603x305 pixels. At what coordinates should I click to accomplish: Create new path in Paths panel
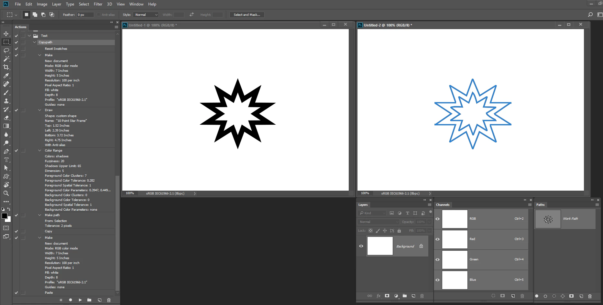[581, 296]
